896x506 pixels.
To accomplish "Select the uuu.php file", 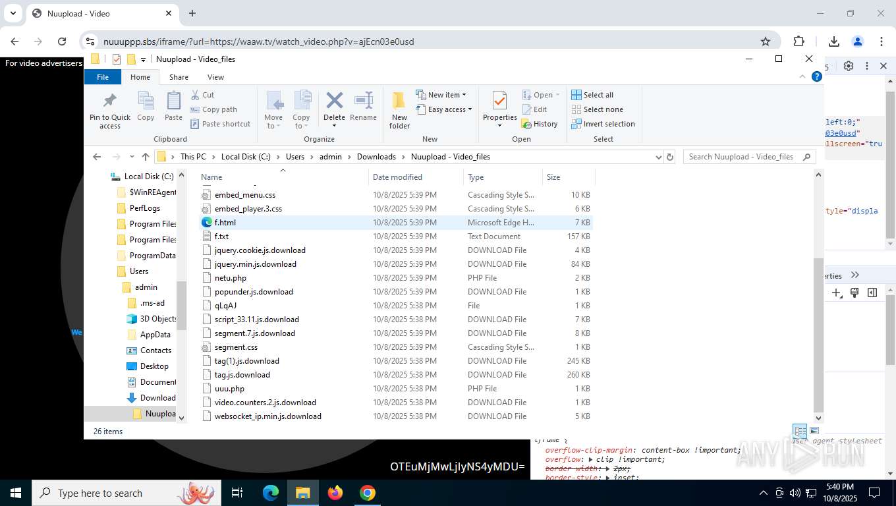I will [x=395, y=389].
